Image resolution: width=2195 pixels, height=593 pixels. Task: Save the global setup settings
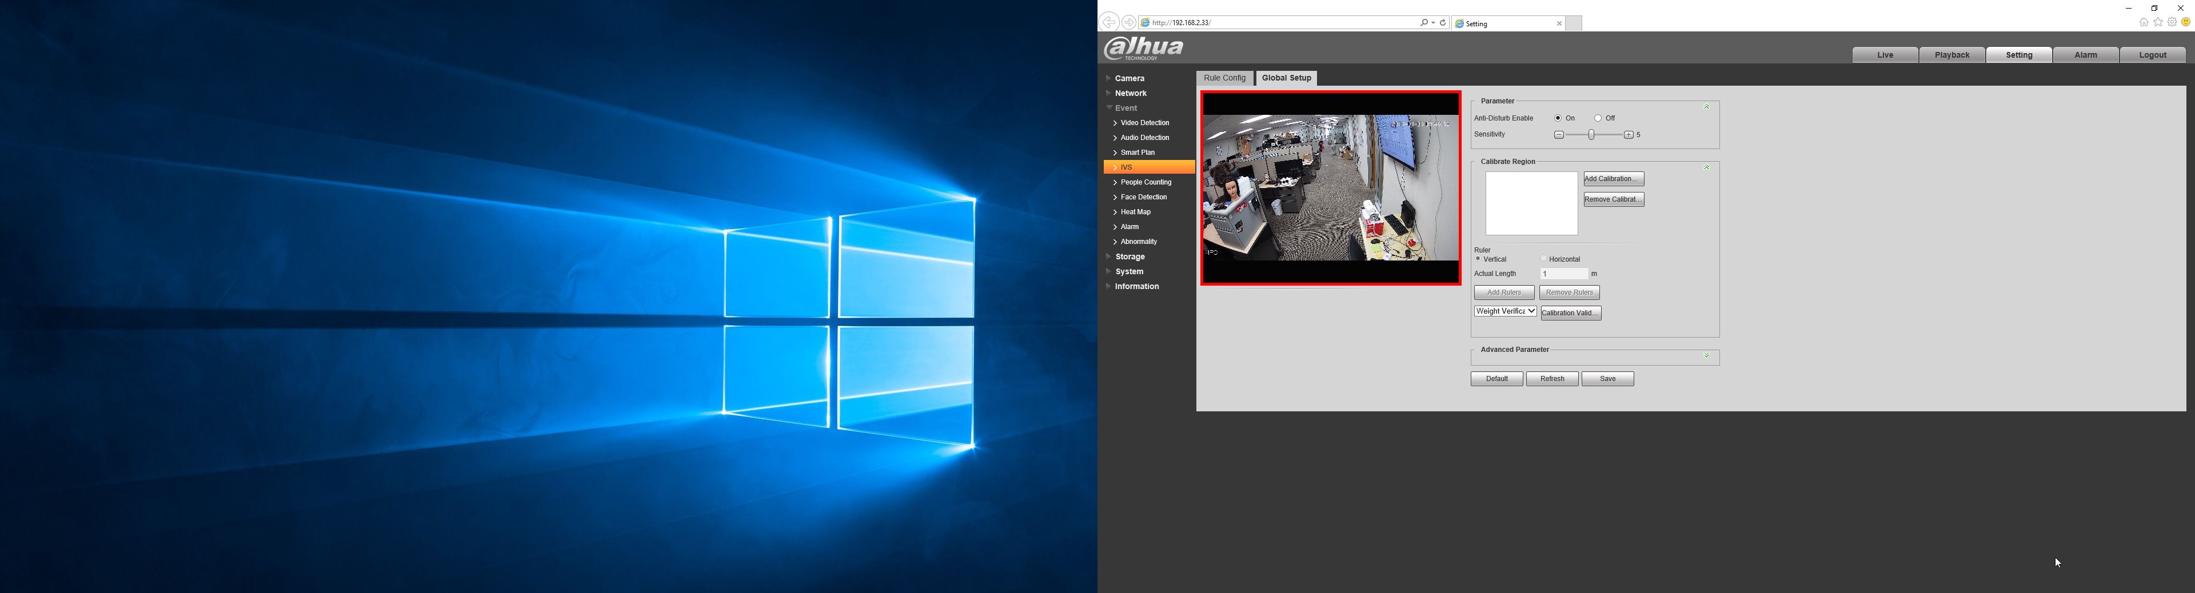tap(1608, 379)
